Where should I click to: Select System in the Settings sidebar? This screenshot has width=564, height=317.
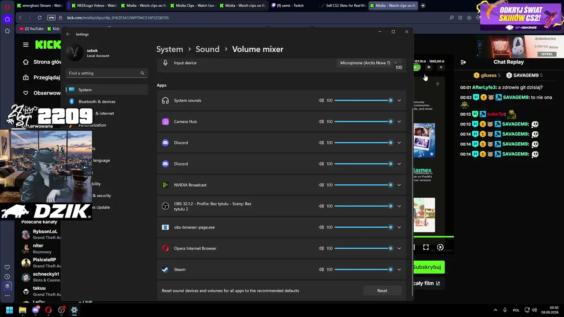click(x=107, y=90)
